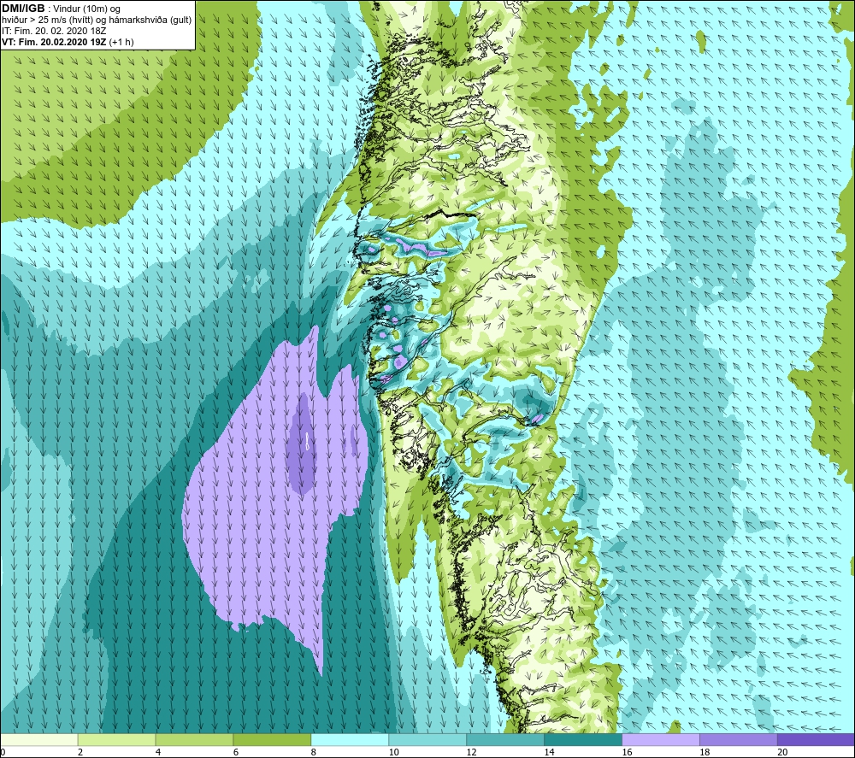Click the 'Vindur (10m) og' label
855x758 pixels.
[x=86, y=9]
